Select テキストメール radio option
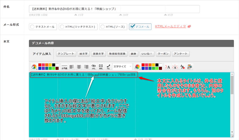 (32, 27)
